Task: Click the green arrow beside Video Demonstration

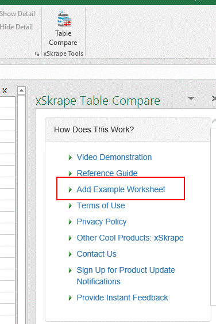Action: (x=70, y=158)
